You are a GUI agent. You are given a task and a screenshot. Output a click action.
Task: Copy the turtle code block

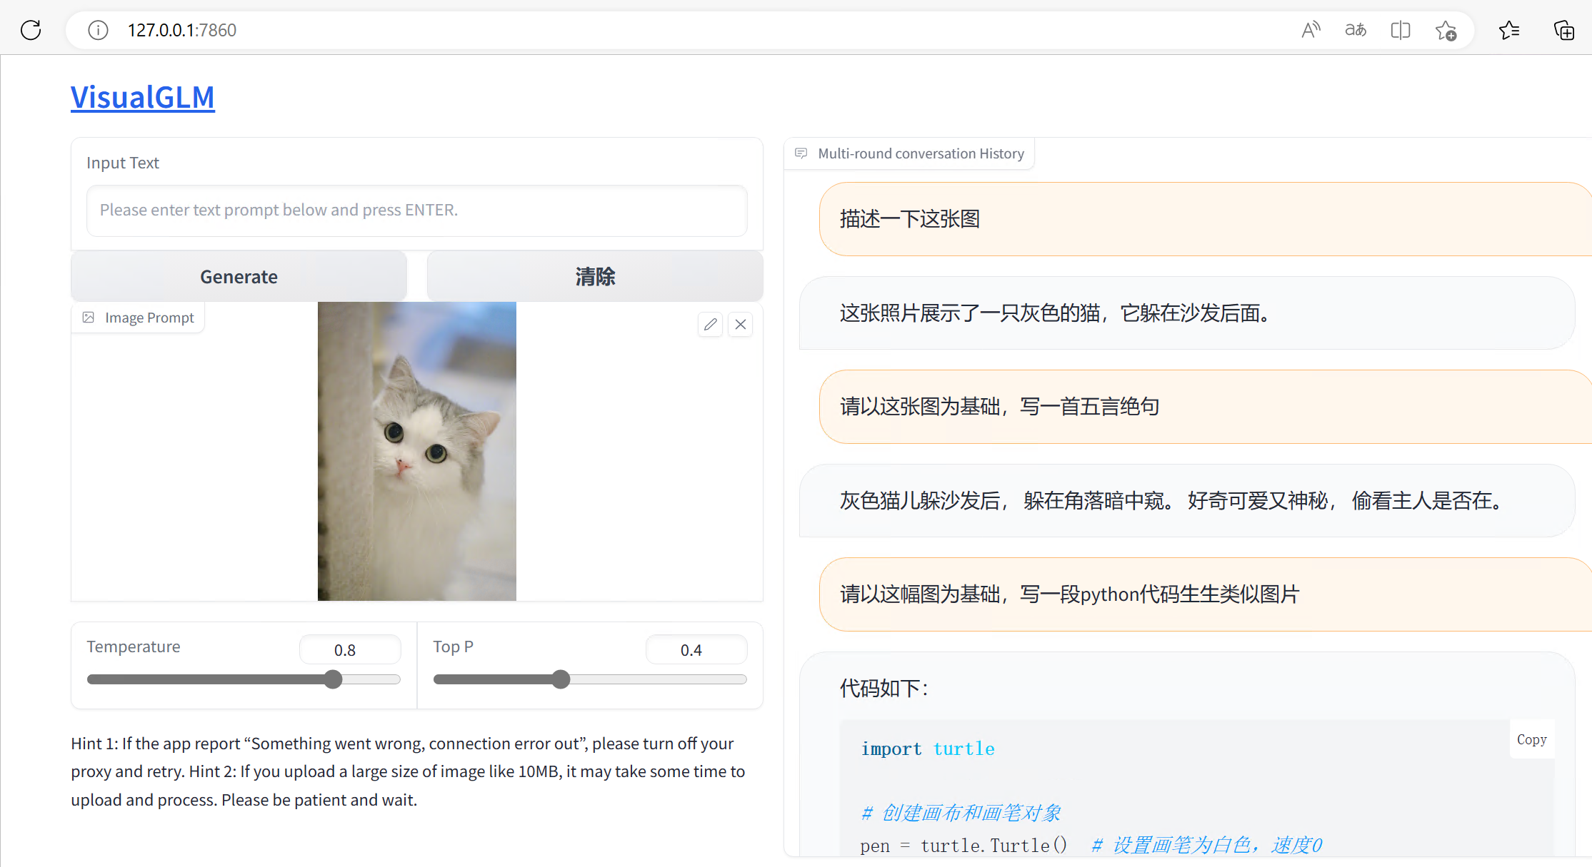click(1531, 740)
